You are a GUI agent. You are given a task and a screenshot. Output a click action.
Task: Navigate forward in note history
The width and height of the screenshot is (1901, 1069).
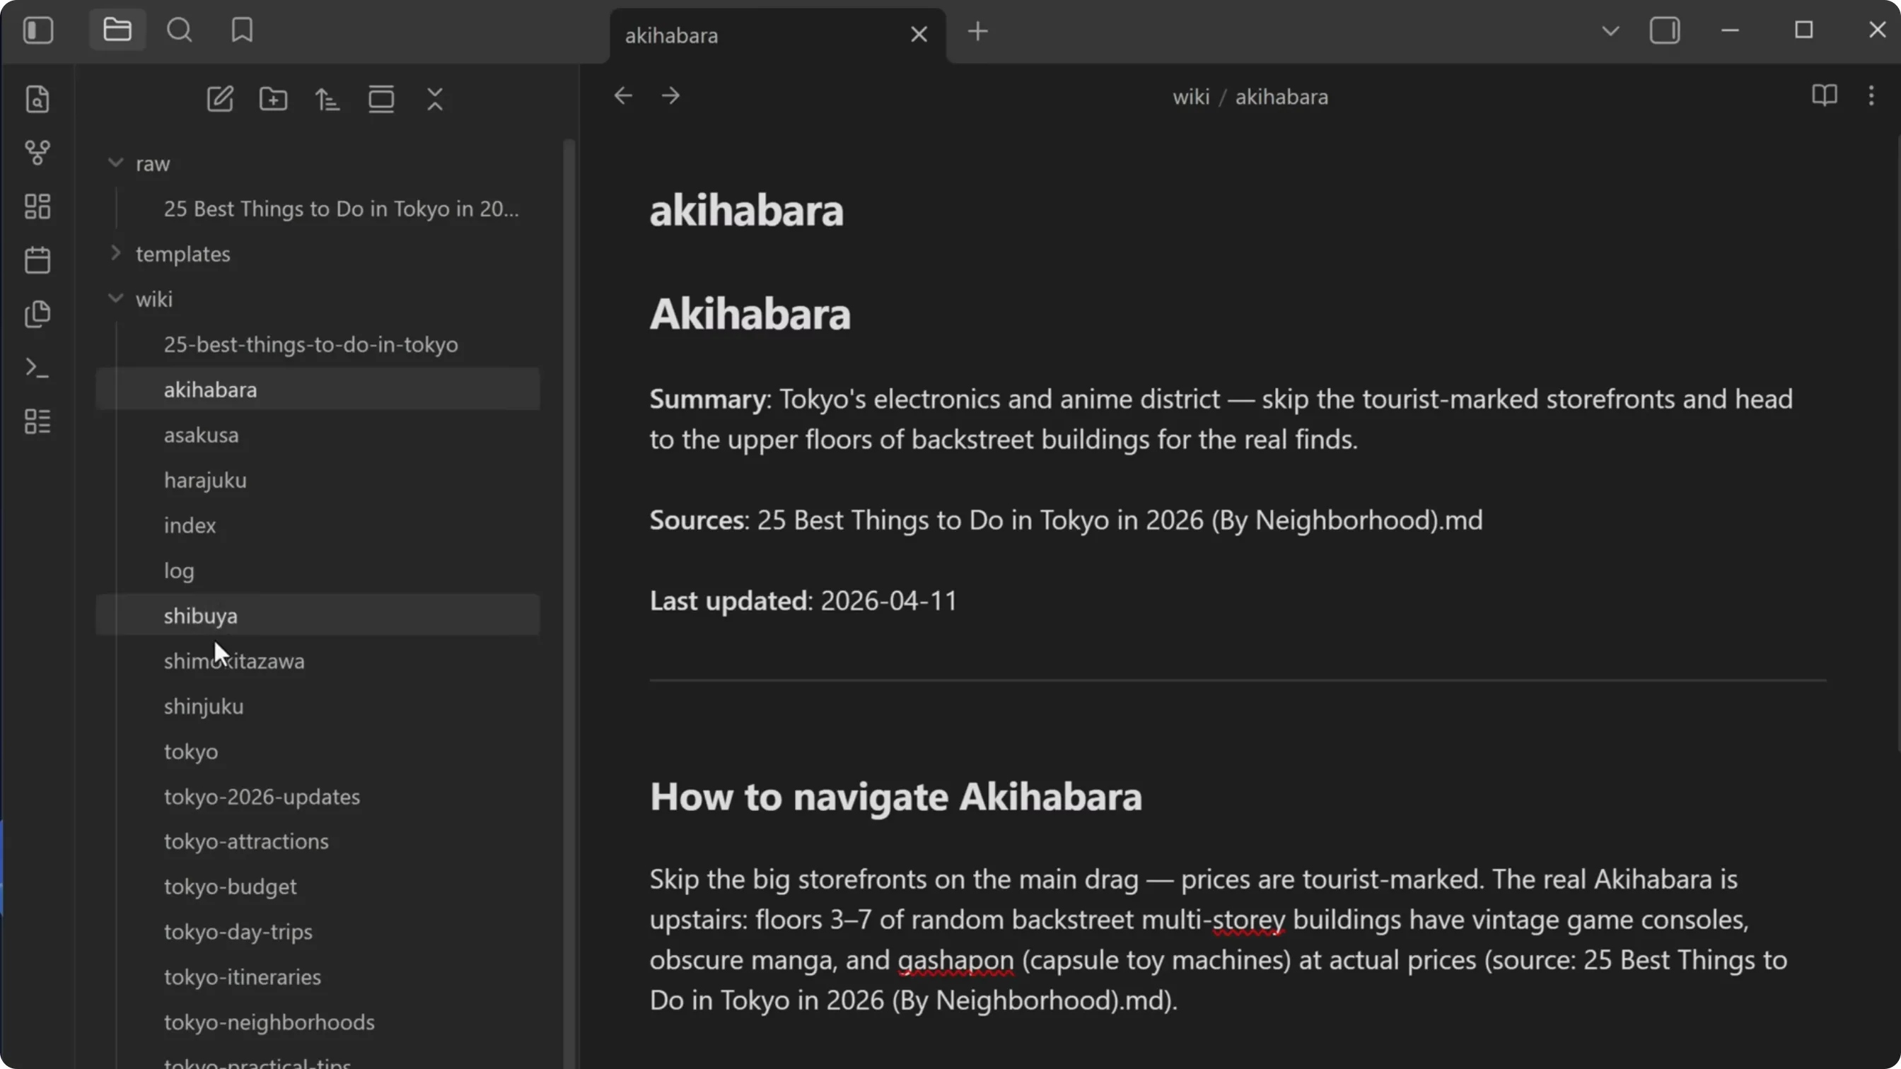671,96
